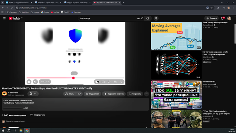Open the Google bookmark

(45, 12)
